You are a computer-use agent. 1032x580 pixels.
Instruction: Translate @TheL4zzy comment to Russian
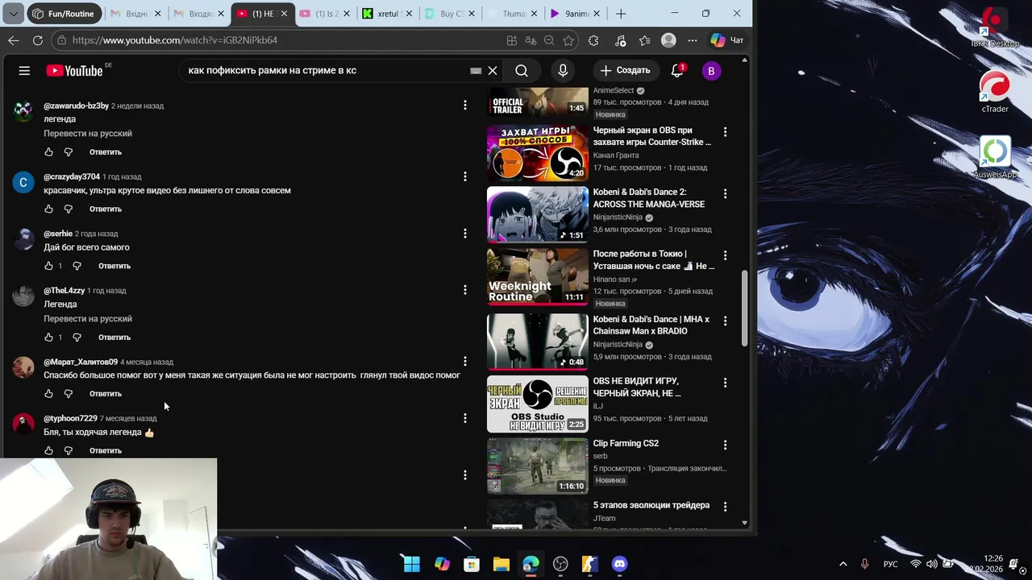click(88, 319)
